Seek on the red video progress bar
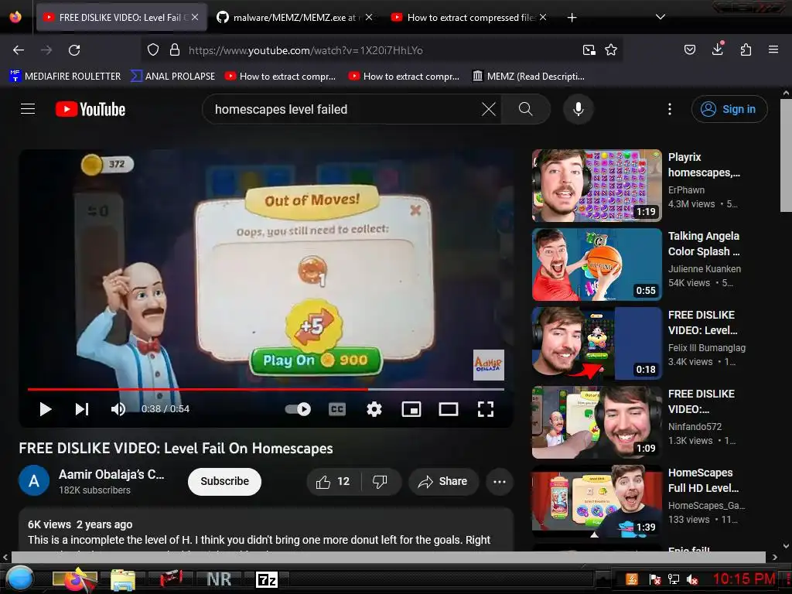This screenshot has width=792, height=594. (266, 390)
